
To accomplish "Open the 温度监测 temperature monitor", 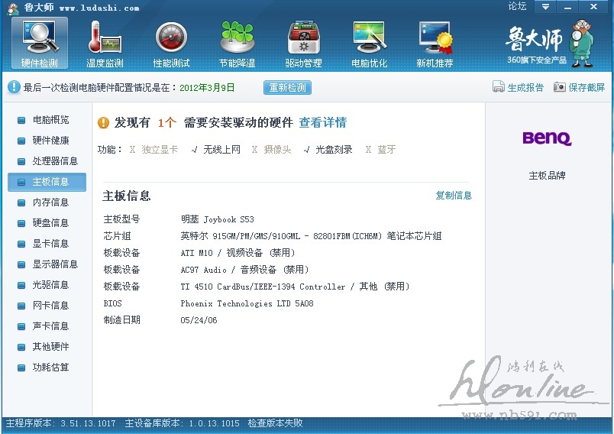I will pyautogui.click(x=105, y=44).
